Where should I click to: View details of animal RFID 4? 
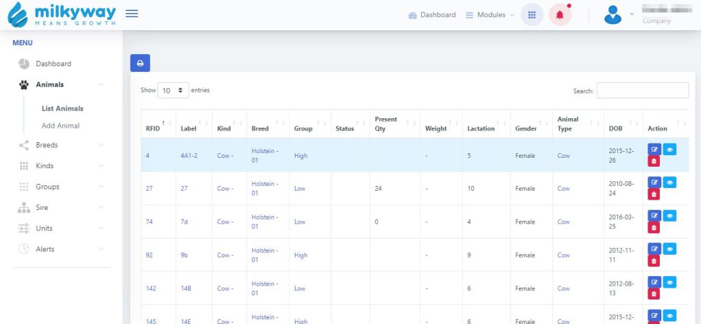[670, 150]
